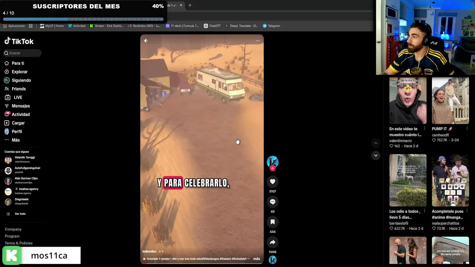The image size is (475, 267).
Task: Open options for En este video card
Action: [x=425, y=129]
